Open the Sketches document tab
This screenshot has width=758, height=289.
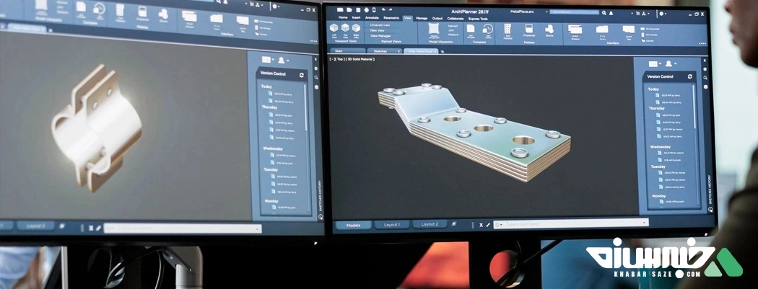click(x=380, y=51)
